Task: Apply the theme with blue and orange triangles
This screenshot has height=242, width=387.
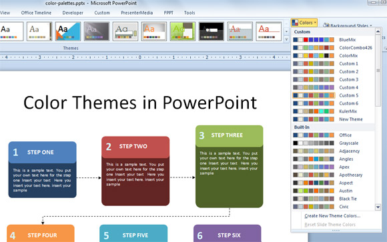Action: pyautogui.click(x=68, y=31)
